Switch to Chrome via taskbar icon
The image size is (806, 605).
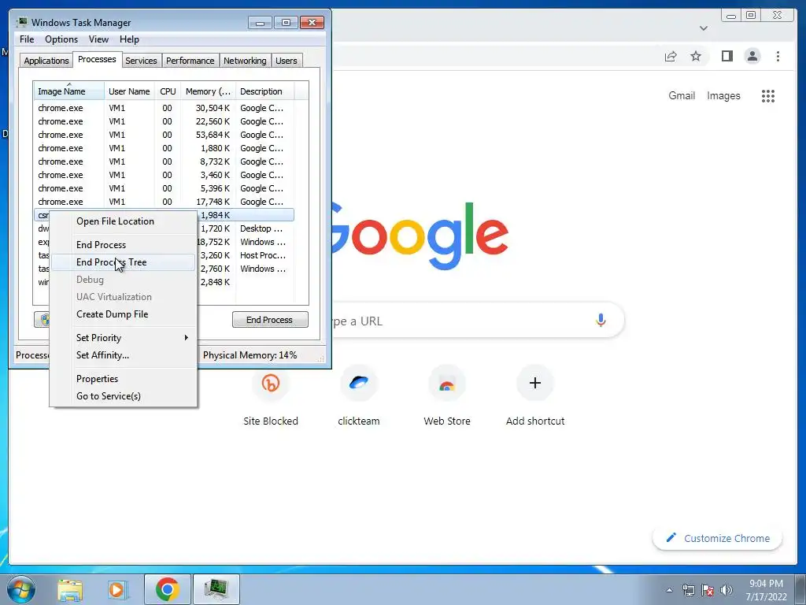coord(167,589)
